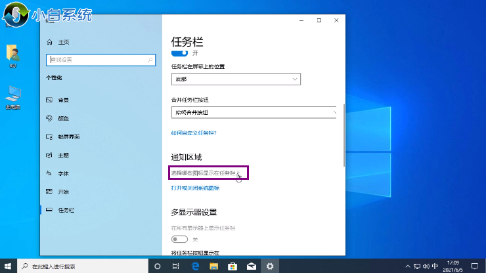This screenshot has width=486, height=273.
Task: Open the Windows Start button
Action: coord(8,266)
